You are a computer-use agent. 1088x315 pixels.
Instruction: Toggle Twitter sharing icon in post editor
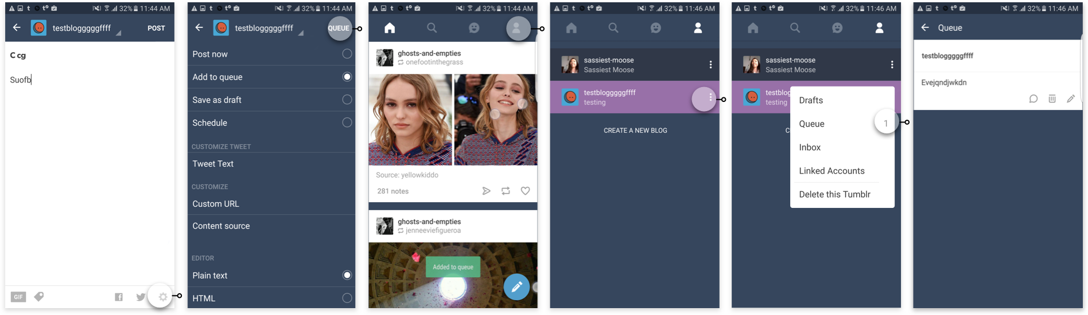141,297
